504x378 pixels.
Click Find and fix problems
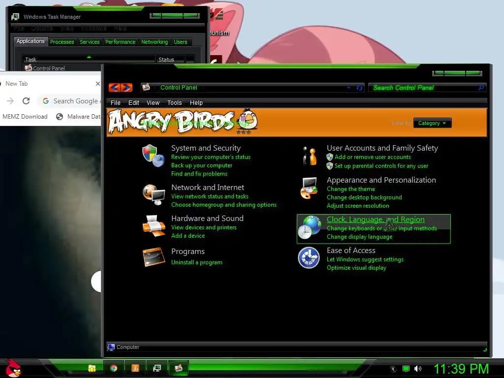click(x=199, y=174)
